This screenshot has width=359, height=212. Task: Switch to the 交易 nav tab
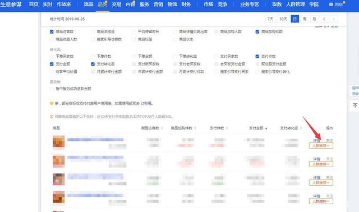[117, 4]
